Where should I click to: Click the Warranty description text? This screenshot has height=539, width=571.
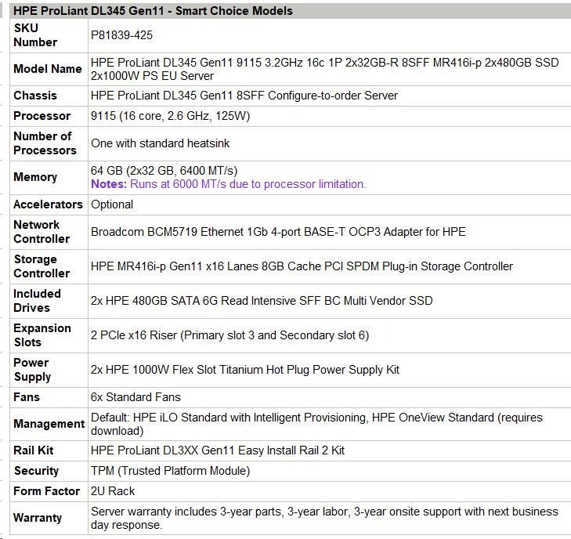point(324,518)
